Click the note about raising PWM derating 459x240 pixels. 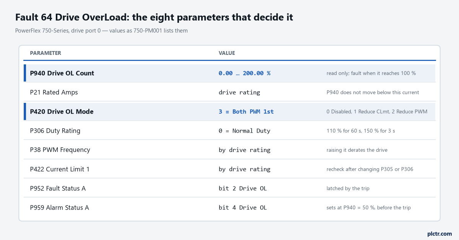pos(357,150)
